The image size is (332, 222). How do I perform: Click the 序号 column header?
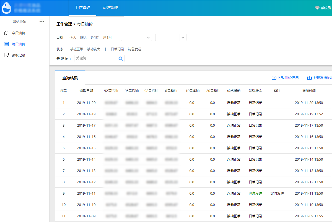tap(64, 91)
